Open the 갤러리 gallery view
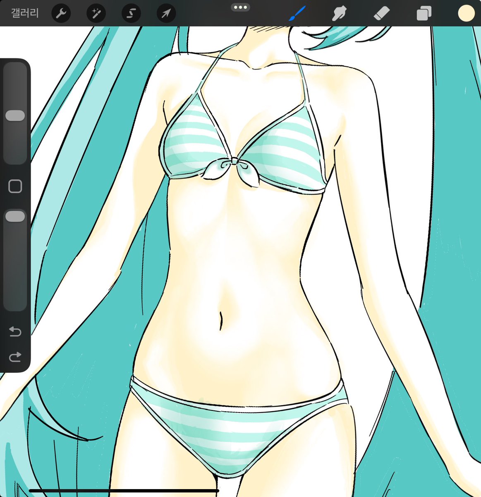 pos(25,13)
